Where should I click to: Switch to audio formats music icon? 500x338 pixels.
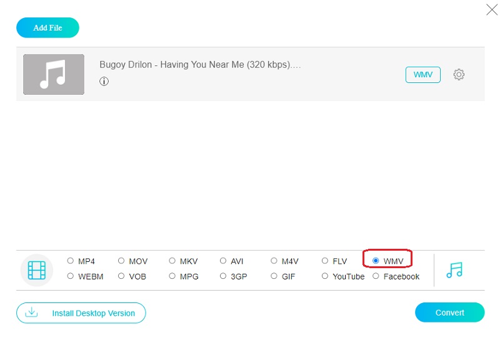[454, 269]
